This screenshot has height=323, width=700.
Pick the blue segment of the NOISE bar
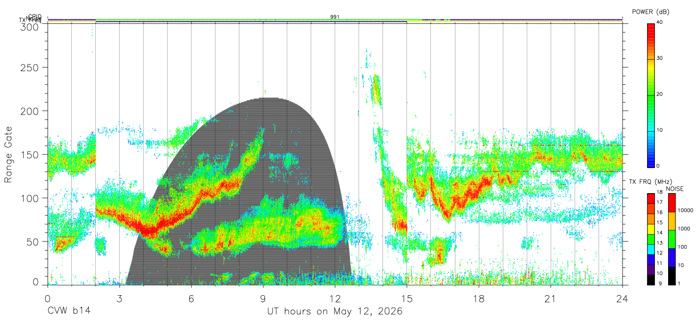click(671, 257)
